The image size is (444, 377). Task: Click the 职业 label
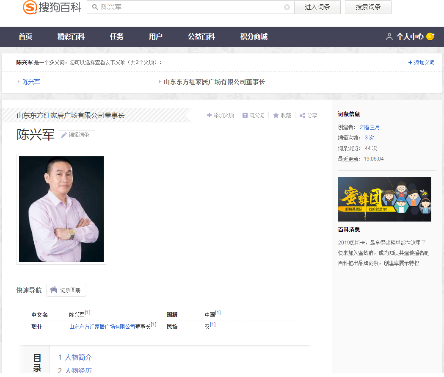pos(36,327)
